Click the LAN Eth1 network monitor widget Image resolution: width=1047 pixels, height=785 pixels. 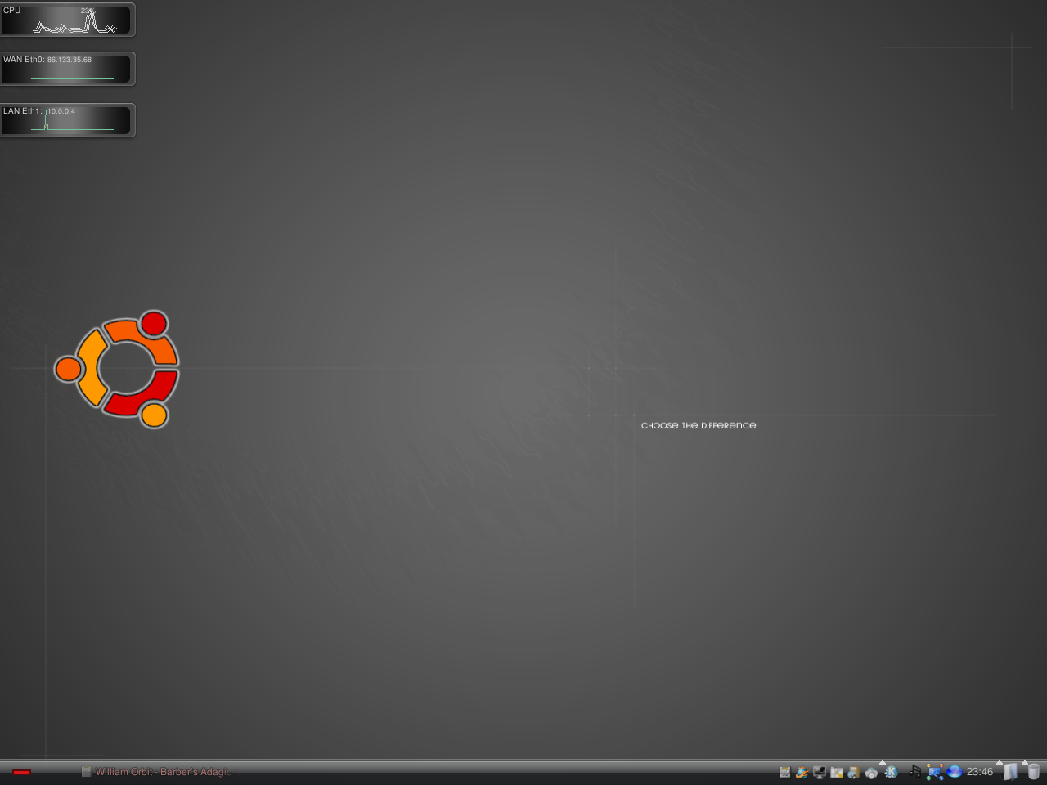click(x=67, y=120)
